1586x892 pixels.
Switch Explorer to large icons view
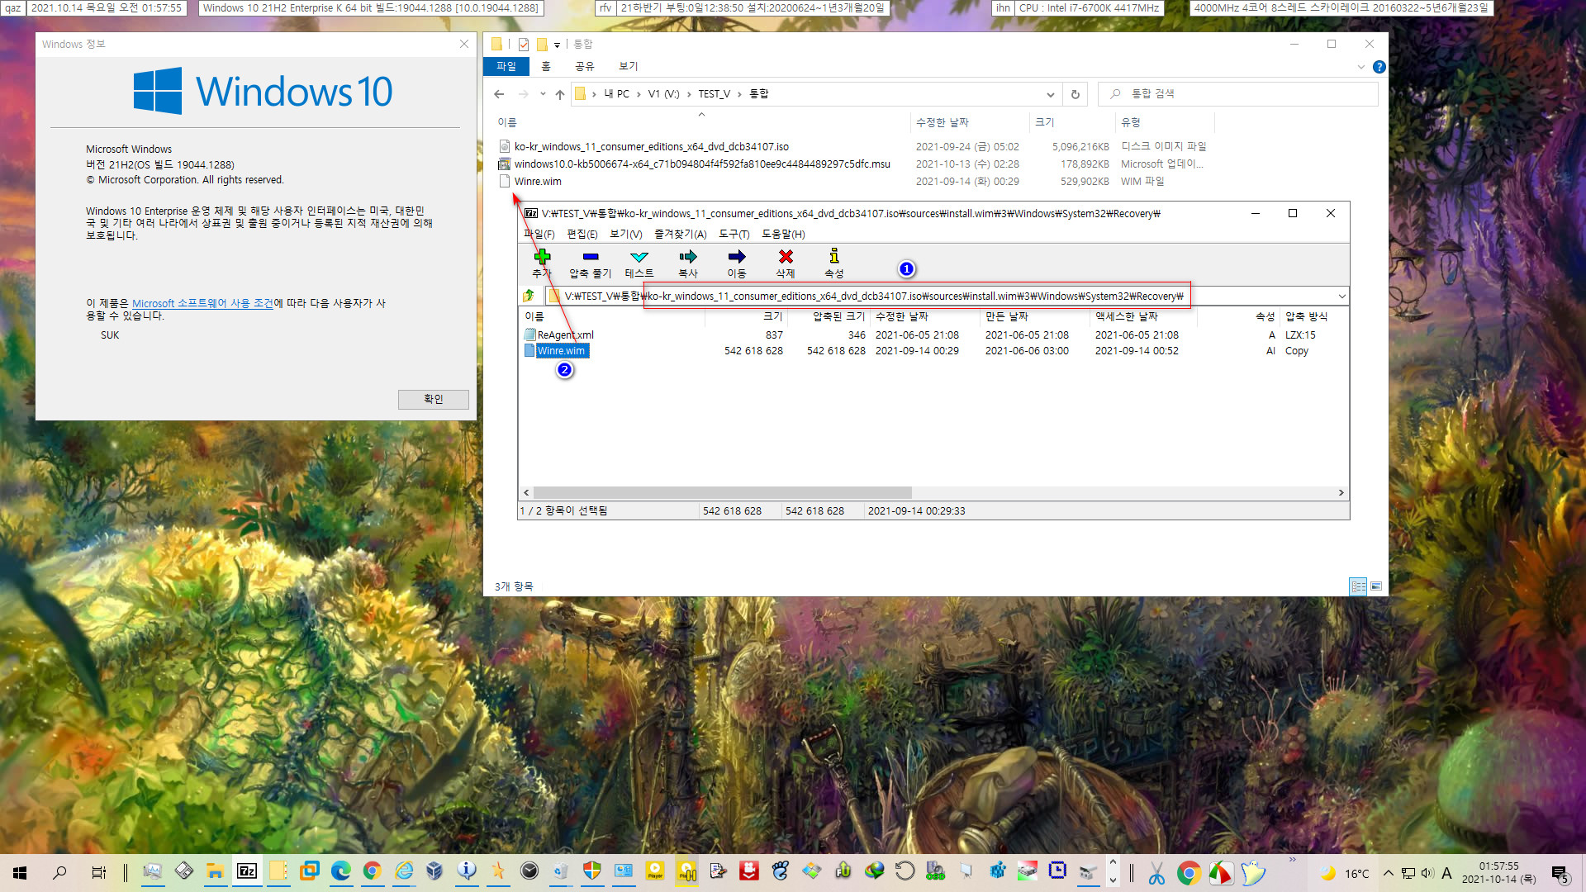tap(1376, 586)
